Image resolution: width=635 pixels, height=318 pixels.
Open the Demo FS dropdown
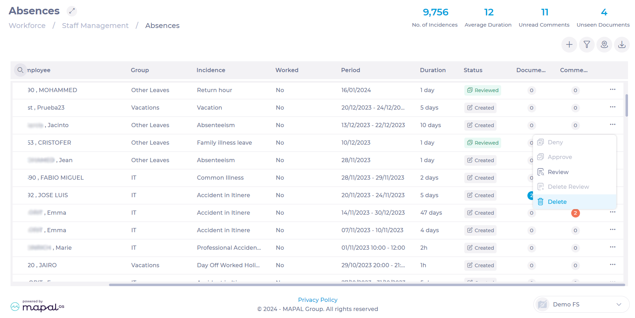click(x=581, y=304)
